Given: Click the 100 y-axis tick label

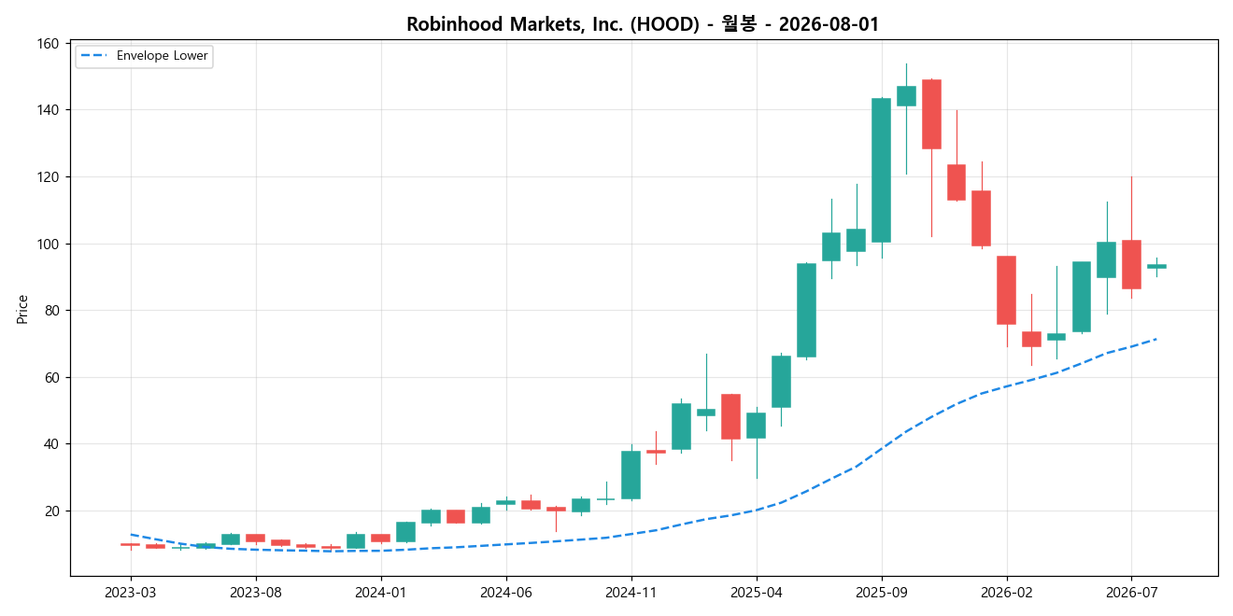Looking at the screenshot, I should pyautogui.click(x=50, y=245).
